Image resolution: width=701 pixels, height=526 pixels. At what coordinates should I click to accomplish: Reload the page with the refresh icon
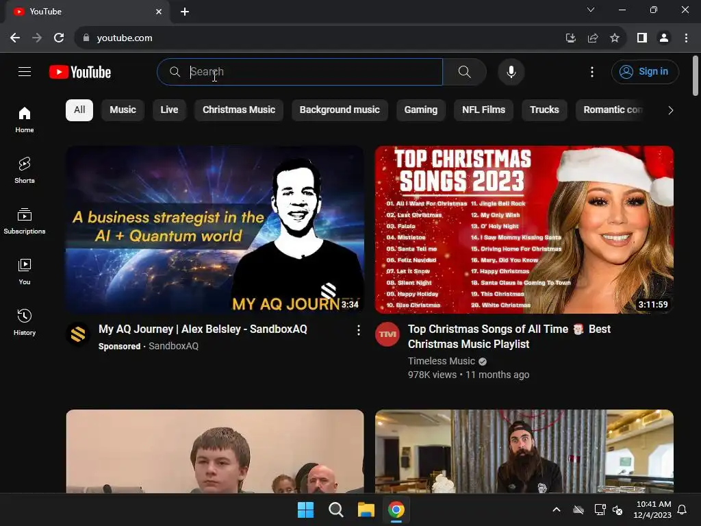coord(59,38)
